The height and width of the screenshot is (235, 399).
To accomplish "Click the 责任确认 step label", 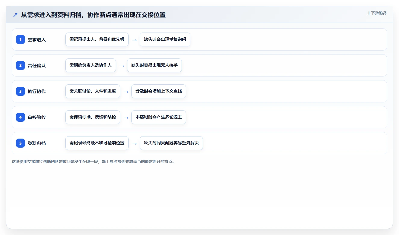I will pyautogui.click(x=37, y=65).
